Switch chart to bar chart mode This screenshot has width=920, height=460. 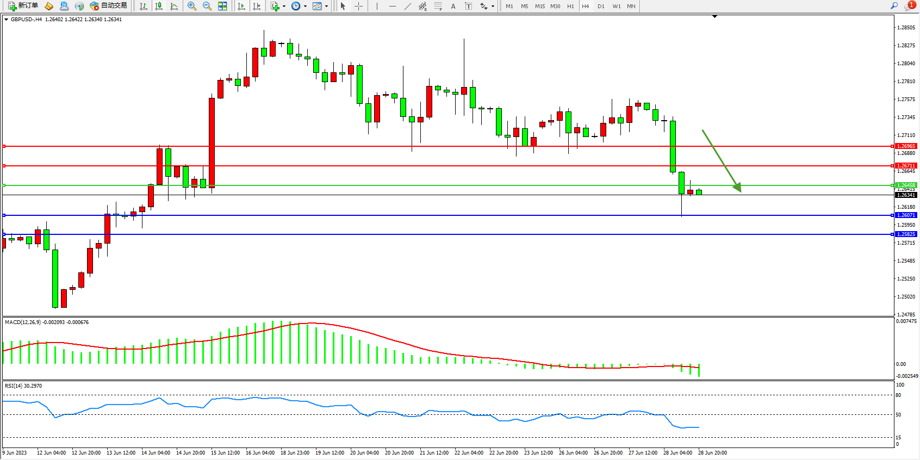[x=144, y=6]
